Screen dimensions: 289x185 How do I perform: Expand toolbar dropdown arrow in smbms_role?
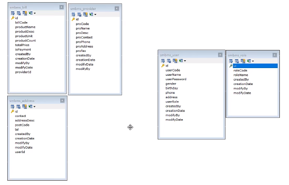pyautogui.click(x=253, y=61)
